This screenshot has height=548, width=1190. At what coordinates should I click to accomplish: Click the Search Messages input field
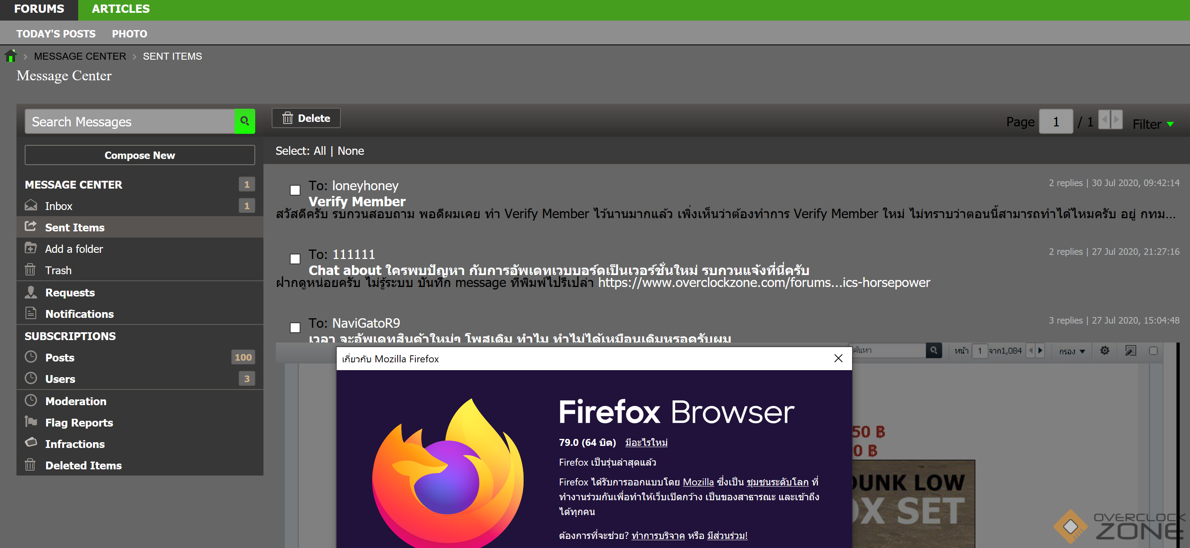tap(130, 121)
